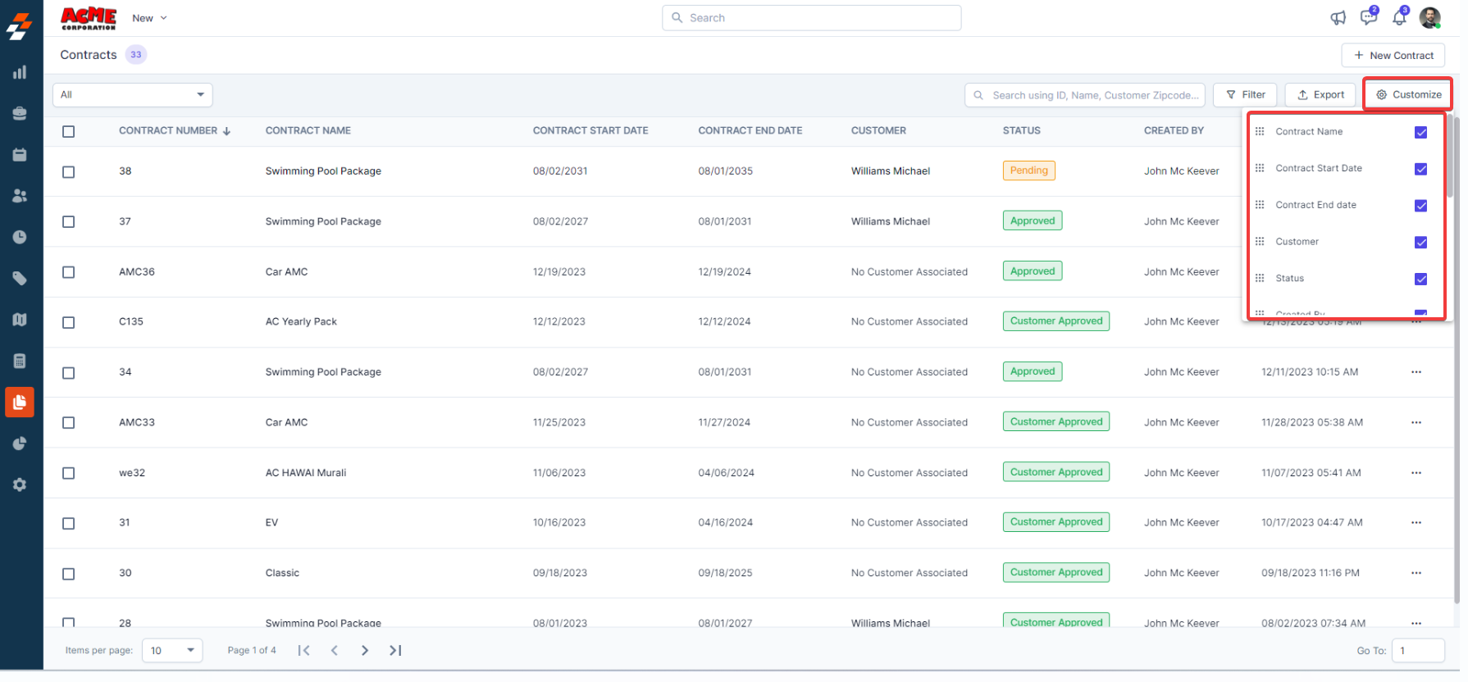Screen dimensions: 1468x682
Task: Uncheck the Customer column checkbox
Action: [1420, 243]
